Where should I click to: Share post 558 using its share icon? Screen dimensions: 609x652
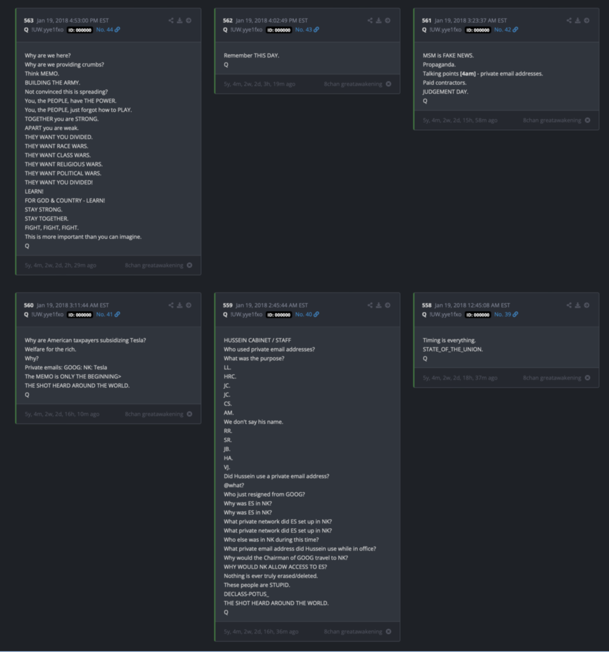click(x=569, y=305)
